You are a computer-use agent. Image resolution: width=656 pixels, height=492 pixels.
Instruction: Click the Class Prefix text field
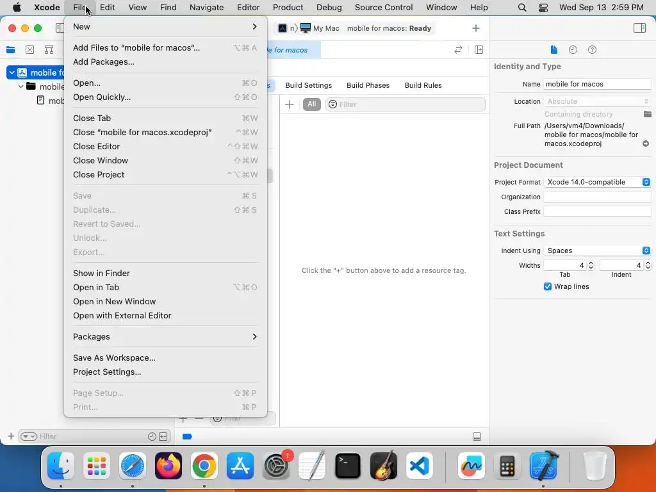597,211
